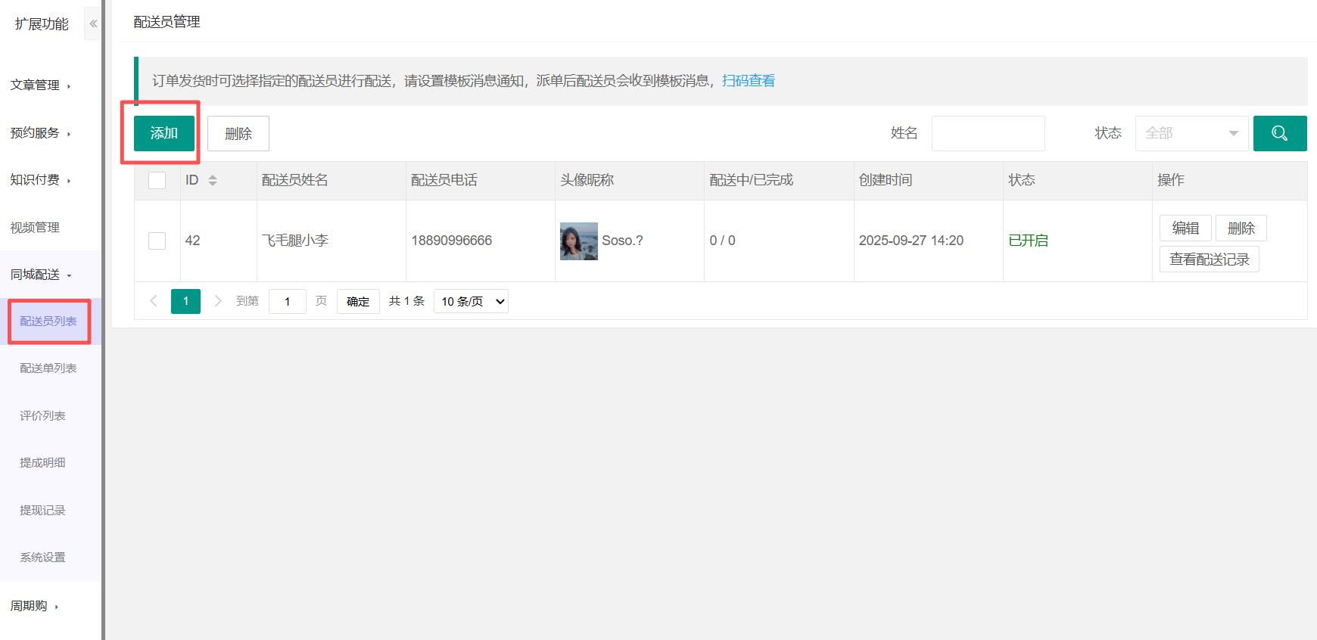
Task: Click the 姓名 search input field
Action: (x=988, y=133)
